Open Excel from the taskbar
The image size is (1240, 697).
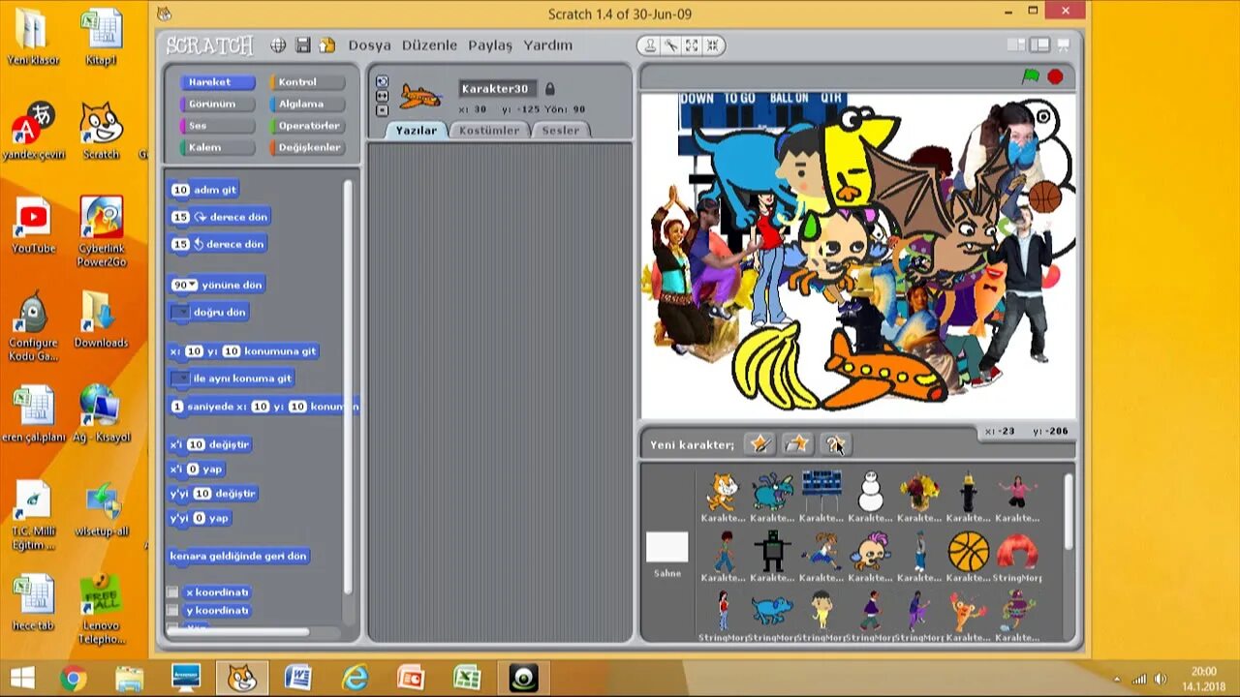tap(468, 678)
